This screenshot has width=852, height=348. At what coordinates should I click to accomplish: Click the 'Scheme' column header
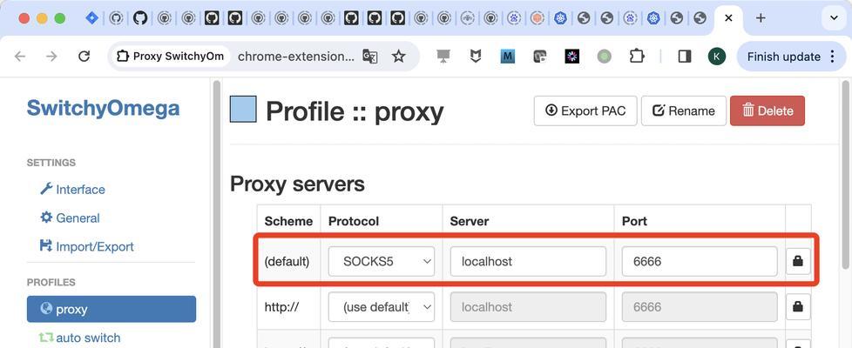(288, 221)
